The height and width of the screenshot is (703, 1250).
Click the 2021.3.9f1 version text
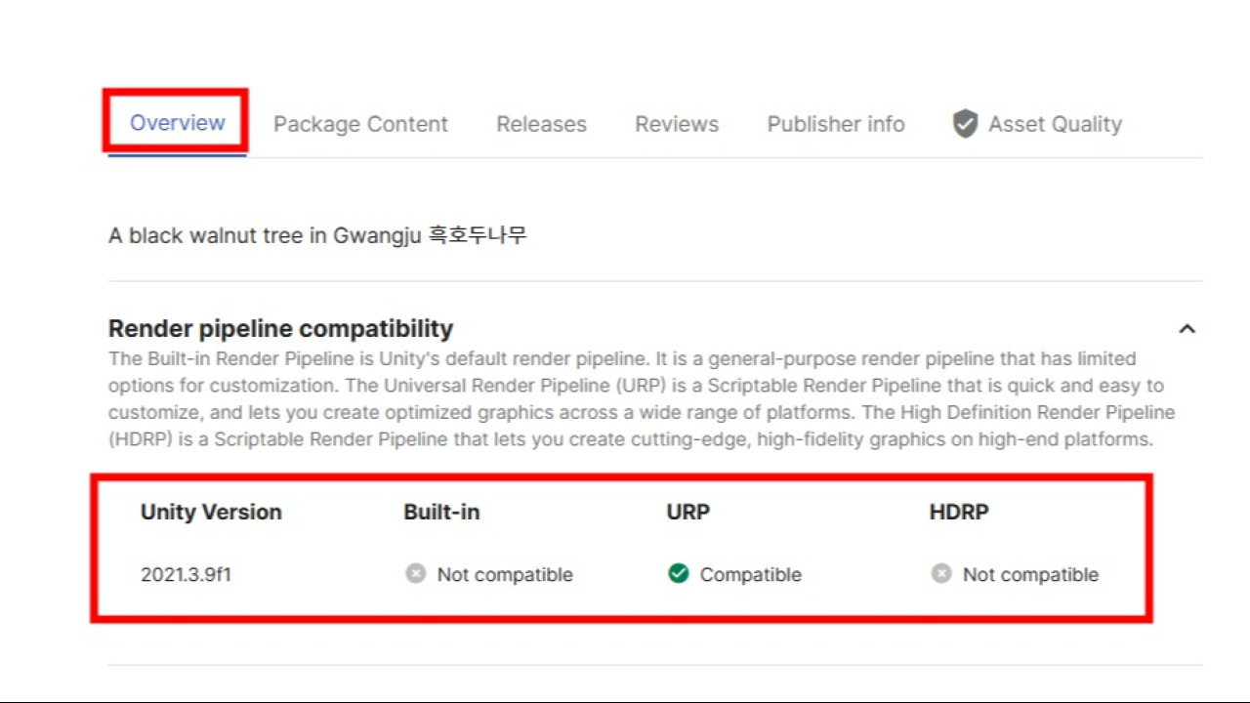click(x=186, y=574)
